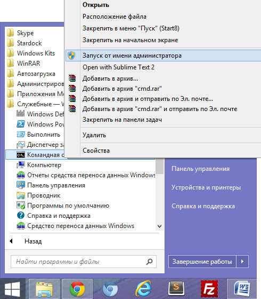Collapse the Служебные folder

(35, 104)
